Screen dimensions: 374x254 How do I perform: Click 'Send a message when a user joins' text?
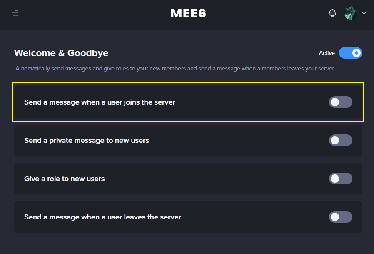pos(100,102)
